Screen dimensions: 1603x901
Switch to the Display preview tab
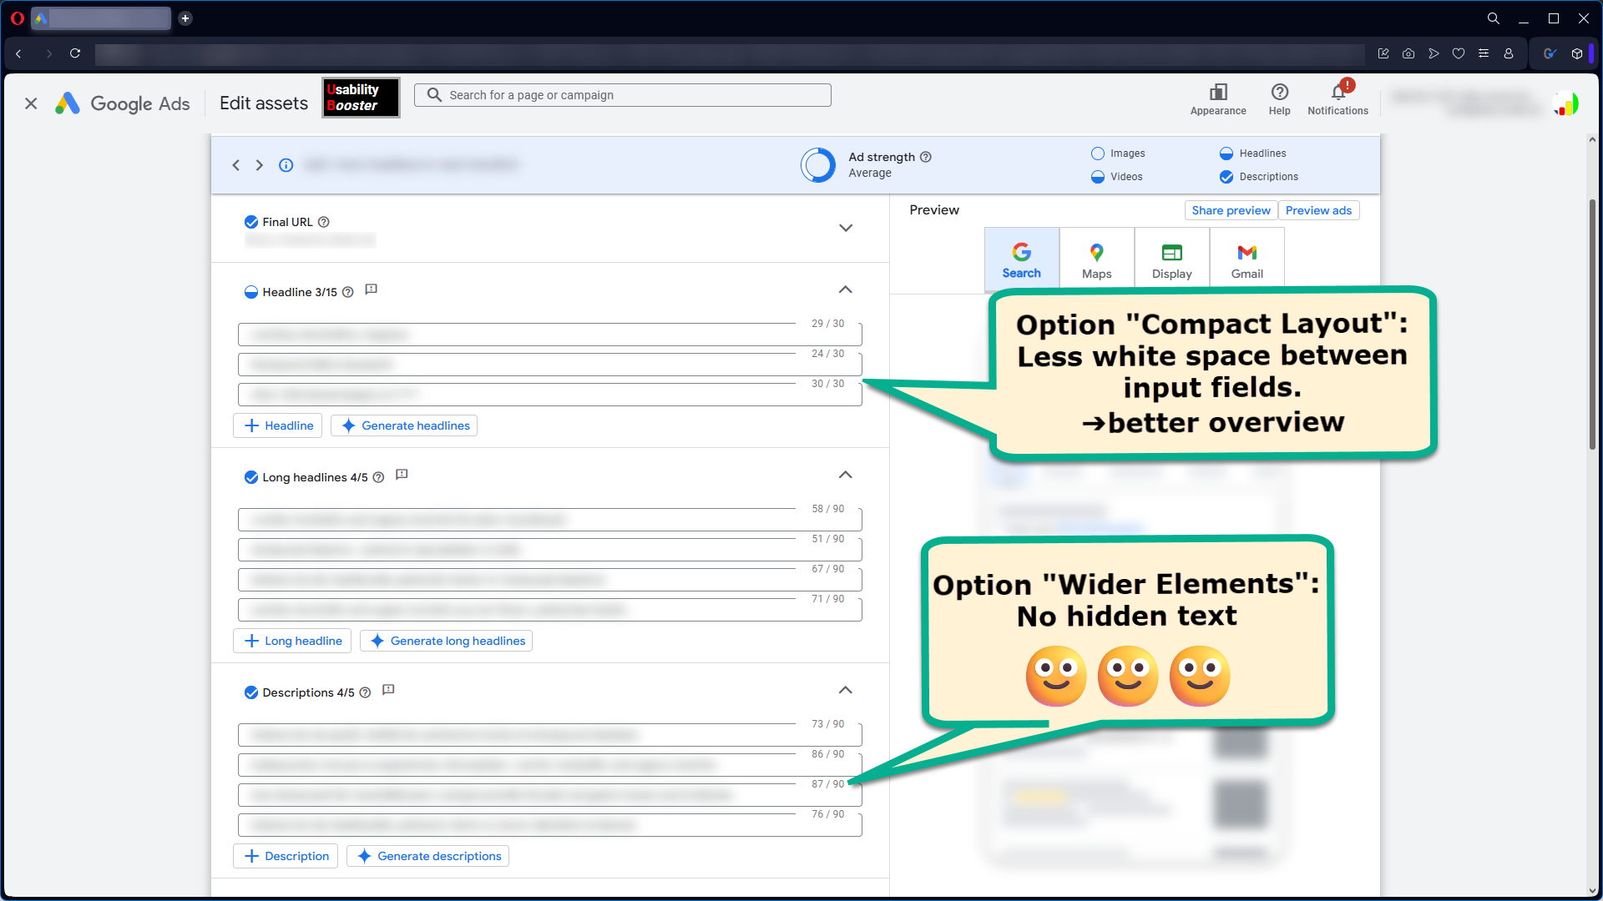click(1171, 257)
